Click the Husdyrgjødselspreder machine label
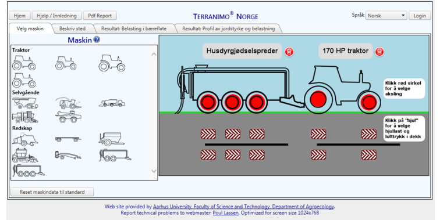 (x=242, y=51)
